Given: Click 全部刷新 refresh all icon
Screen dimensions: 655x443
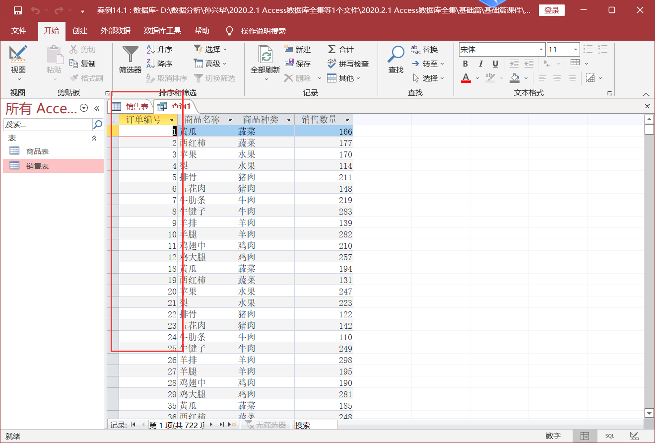Looking at the screenshot, I should click(x=265, y=54).
